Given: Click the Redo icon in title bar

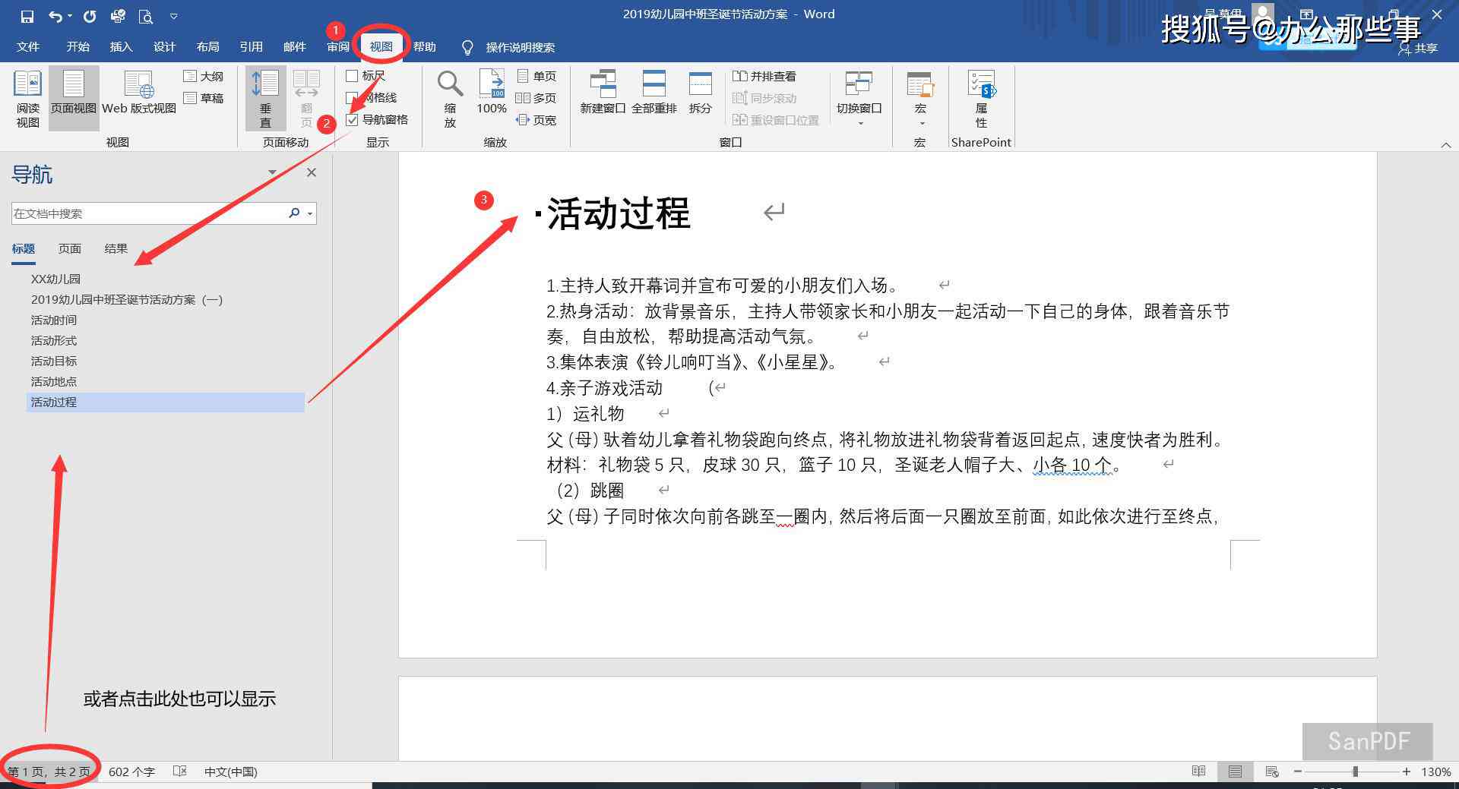Looking at the screenshot, I should 90,15.
